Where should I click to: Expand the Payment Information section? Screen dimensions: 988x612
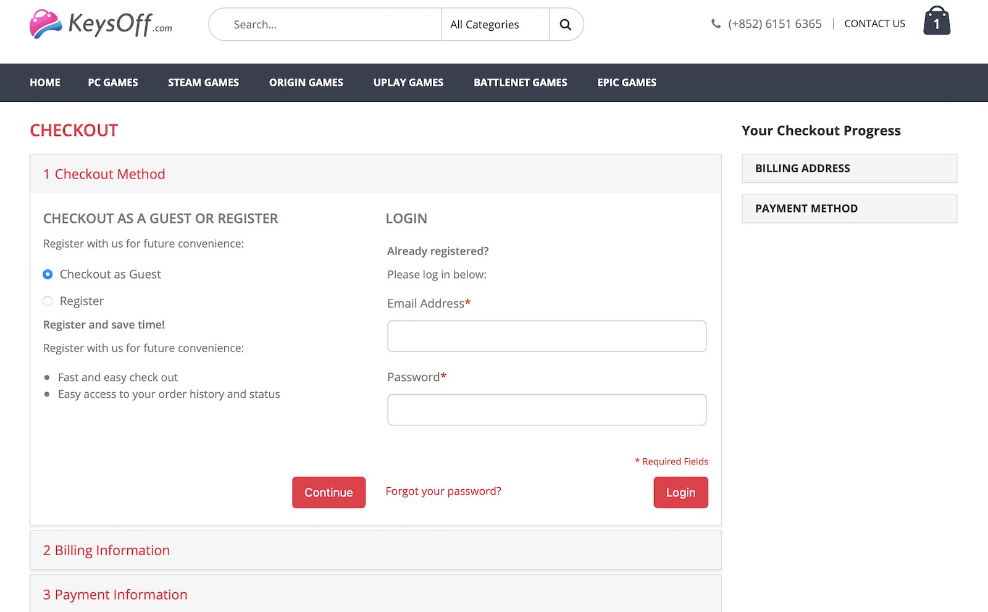pyautogui.click(x=115, y=595)
